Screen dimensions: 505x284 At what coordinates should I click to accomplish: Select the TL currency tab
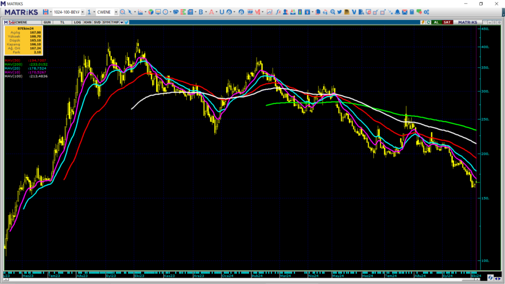(x=62, y=22)
